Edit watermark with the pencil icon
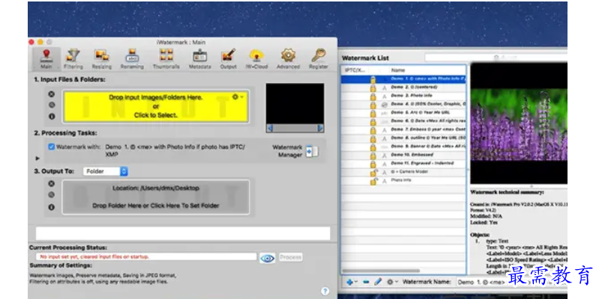This screenshot has height=299, width=599. [x=378, y=282]
